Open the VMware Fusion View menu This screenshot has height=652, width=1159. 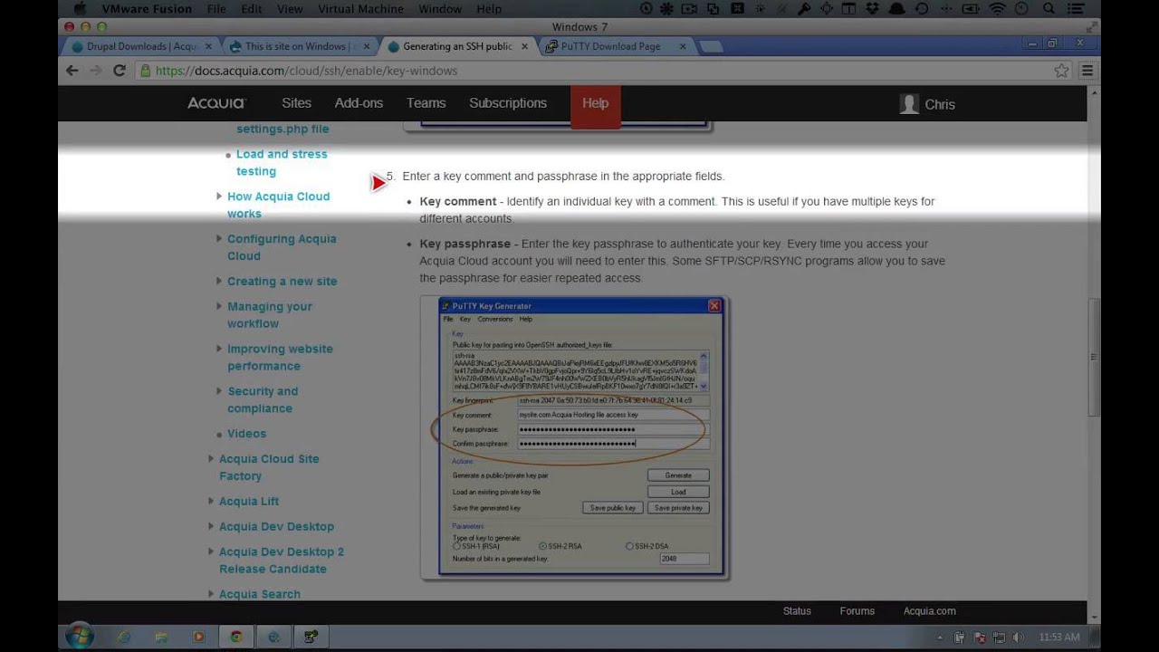pyautogui.click(x=290, y=8)
